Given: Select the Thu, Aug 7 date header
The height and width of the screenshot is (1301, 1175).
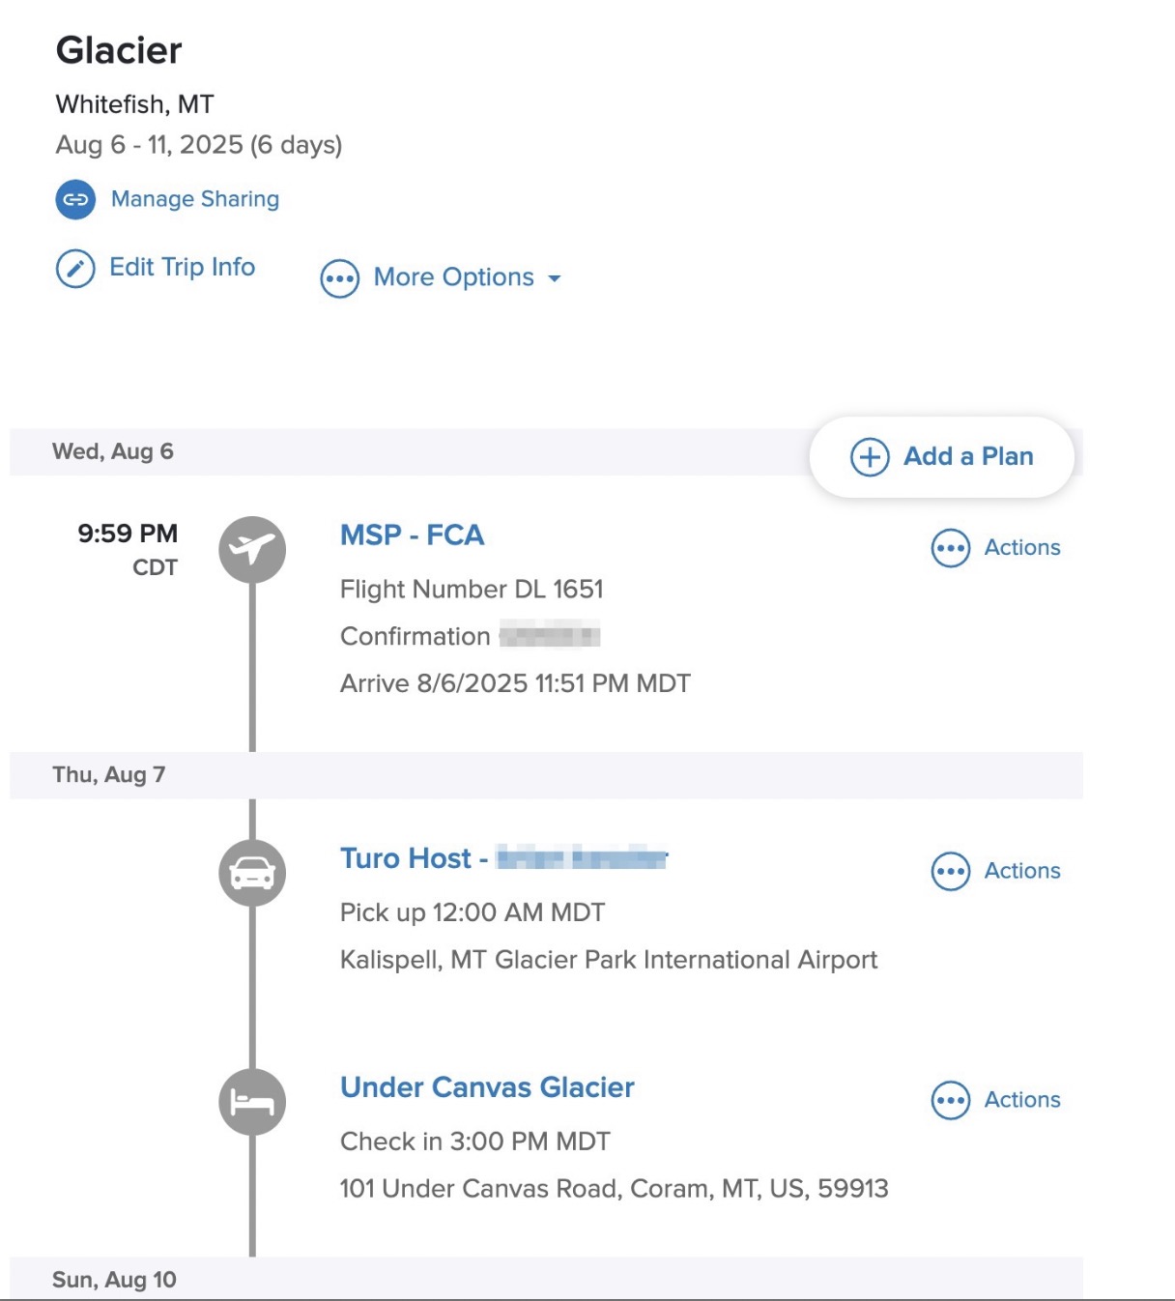Looking at the screenshot, I should click(109, 774).
